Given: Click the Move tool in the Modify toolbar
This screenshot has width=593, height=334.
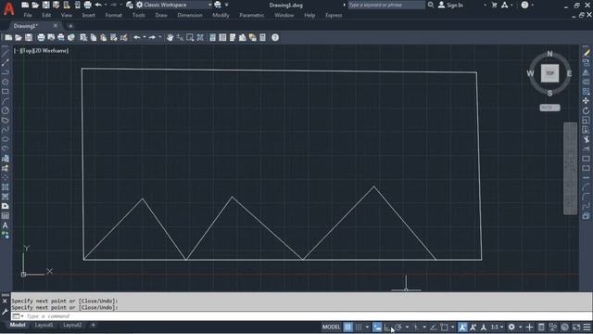Looking at the screenshot, I should pos(586,101).
